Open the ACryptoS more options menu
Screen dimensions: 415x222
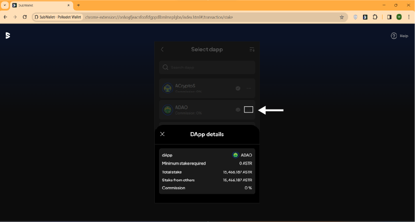[248, 89]
